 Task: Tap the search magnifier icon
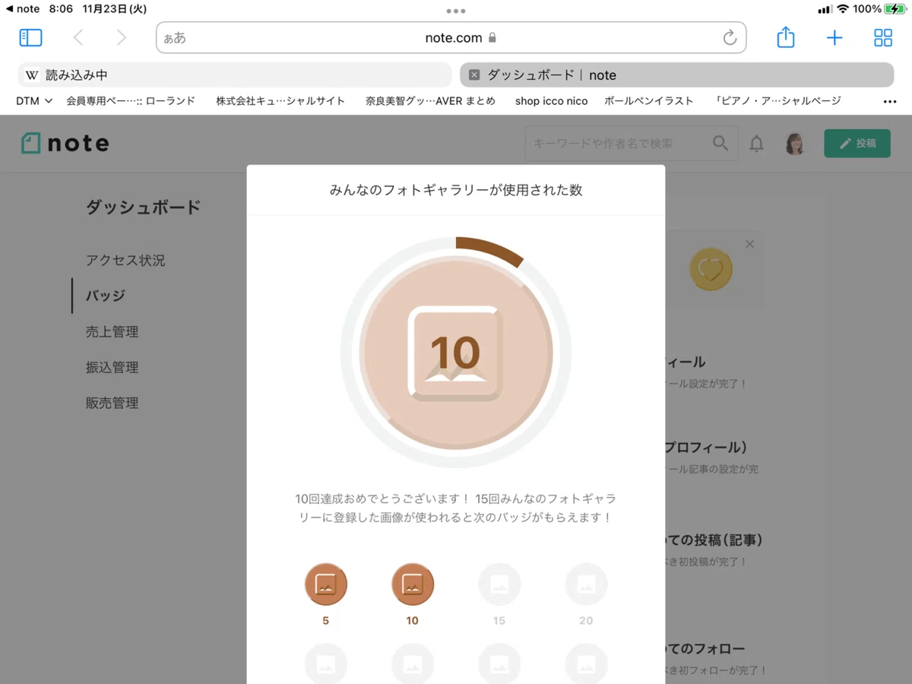click(x=720, y=143)
